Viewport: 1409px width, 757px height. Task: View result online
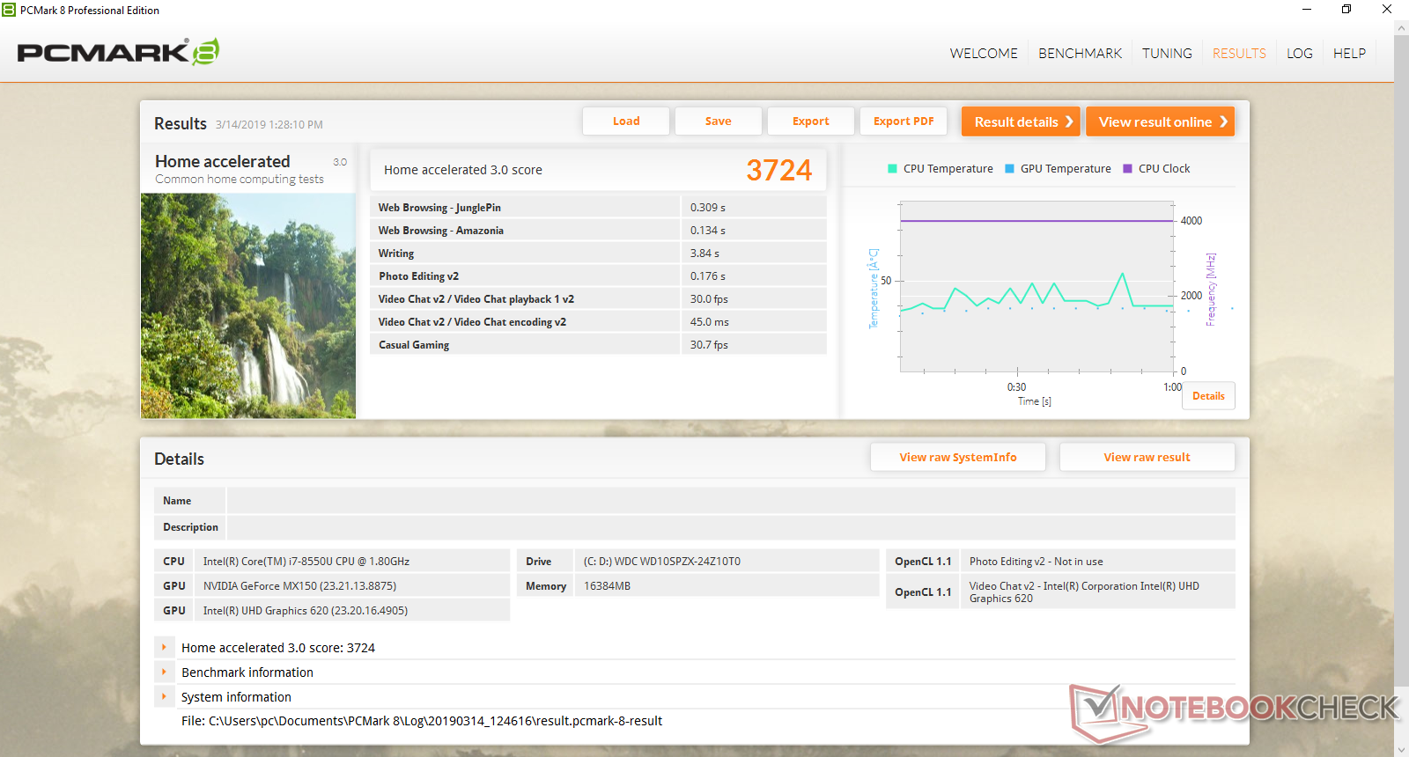1161,121
